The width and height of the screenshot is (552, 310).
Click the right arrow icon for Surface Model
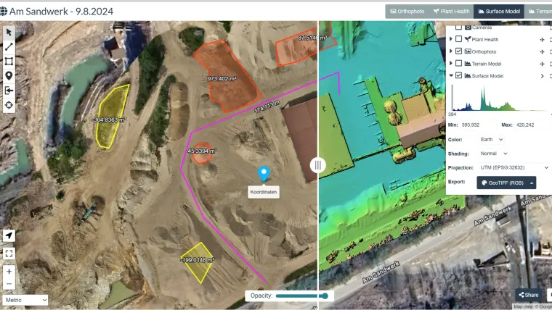pos(542,76)
